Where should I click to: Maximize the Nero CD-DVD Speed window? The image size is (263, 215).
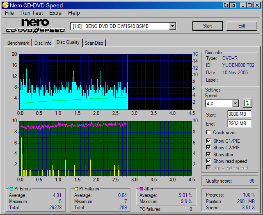249,5
